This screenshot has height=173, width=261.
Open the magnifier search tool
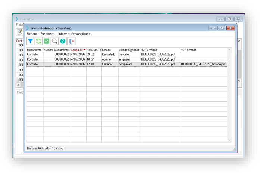pyautogui.click(x=55, y=41)
